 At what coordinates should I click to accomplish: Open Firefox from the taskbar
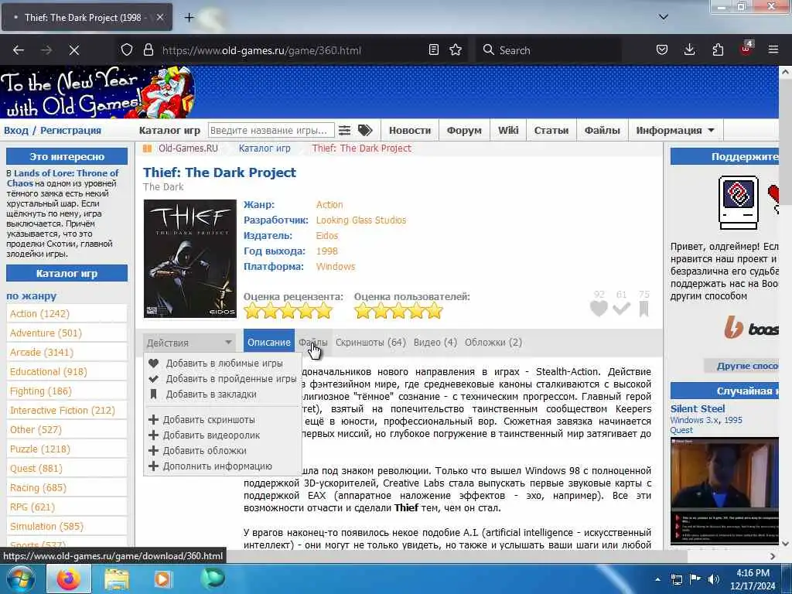tap(69, 579)
